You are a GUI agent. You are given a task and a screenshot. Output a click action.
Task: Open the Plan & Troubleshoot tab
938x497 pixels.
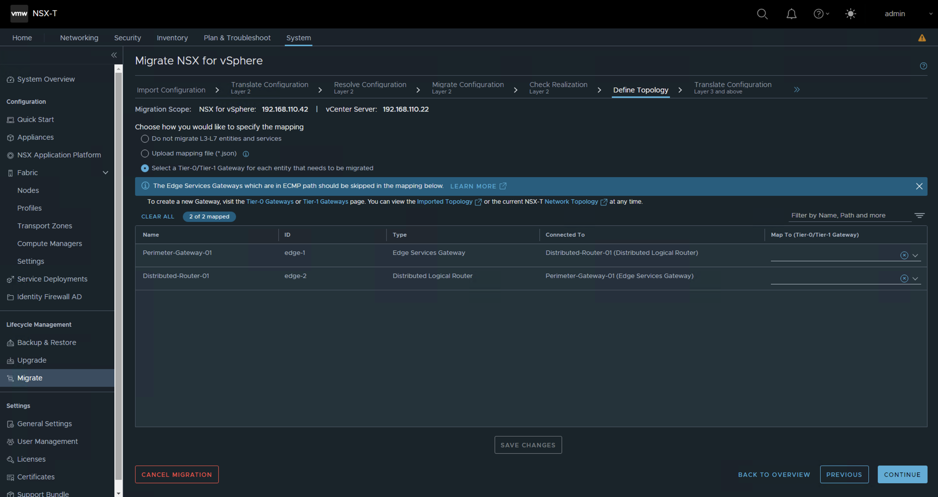point(237,38)
